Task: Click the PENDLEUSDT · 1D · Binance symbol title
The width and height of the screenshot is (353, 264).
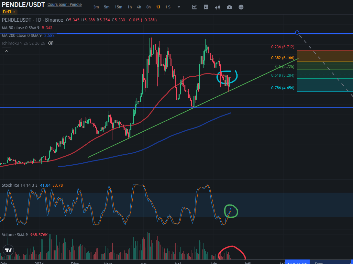Action: 33,20
